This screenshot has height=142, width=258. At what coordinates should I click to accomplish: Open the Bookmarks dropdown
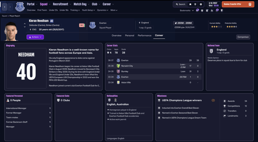(187, 11)
